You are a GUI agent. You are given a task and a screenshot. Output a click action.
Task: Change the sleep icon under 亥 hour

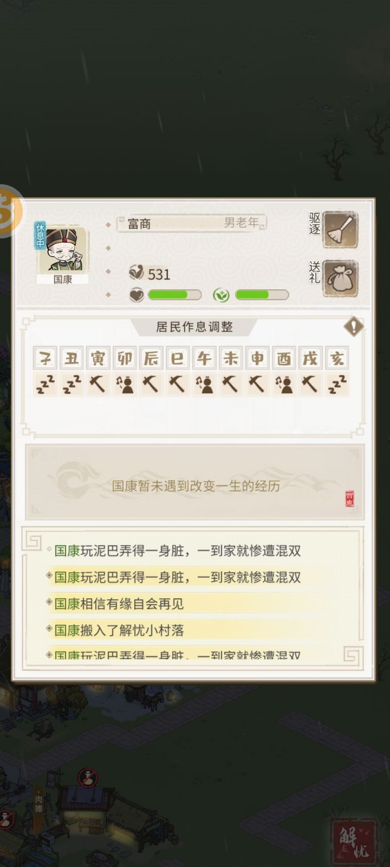[337, 384]
